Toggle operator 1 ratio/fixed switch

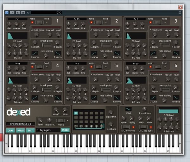(40, 22)
